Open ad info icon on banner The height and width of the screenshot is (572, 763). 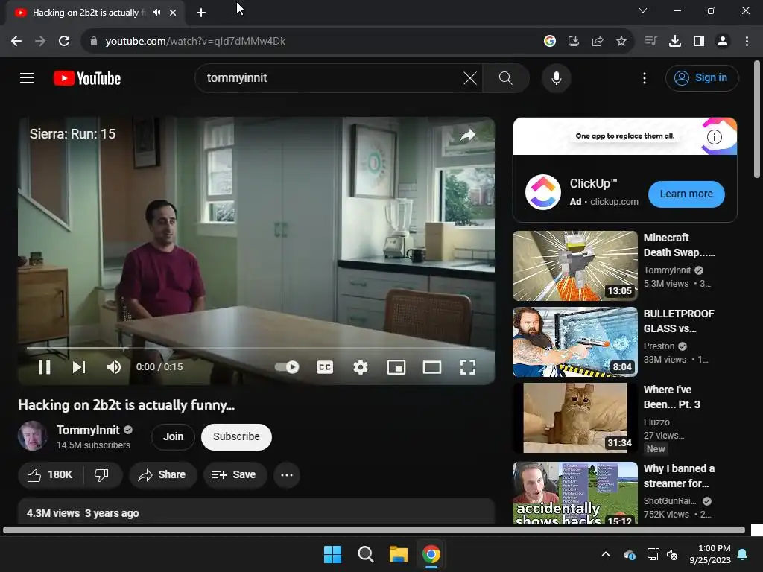tap(714, 137)
